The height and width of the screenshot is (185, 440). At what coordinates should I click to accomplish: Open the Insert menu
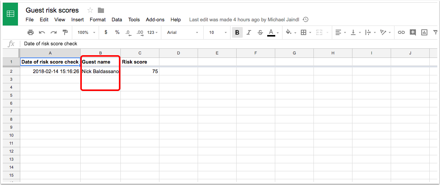tap(78, 19)
